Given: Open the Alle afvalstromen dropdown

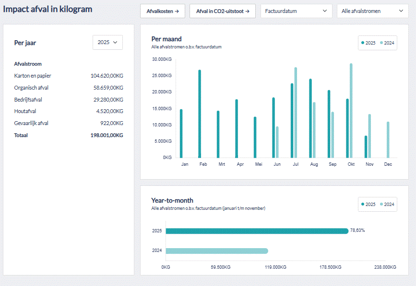Looking at the screenshot, I should (372, 11).
